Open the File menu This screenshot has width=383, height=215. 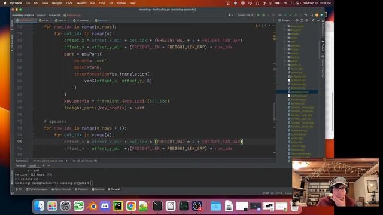tap(28, 3)
